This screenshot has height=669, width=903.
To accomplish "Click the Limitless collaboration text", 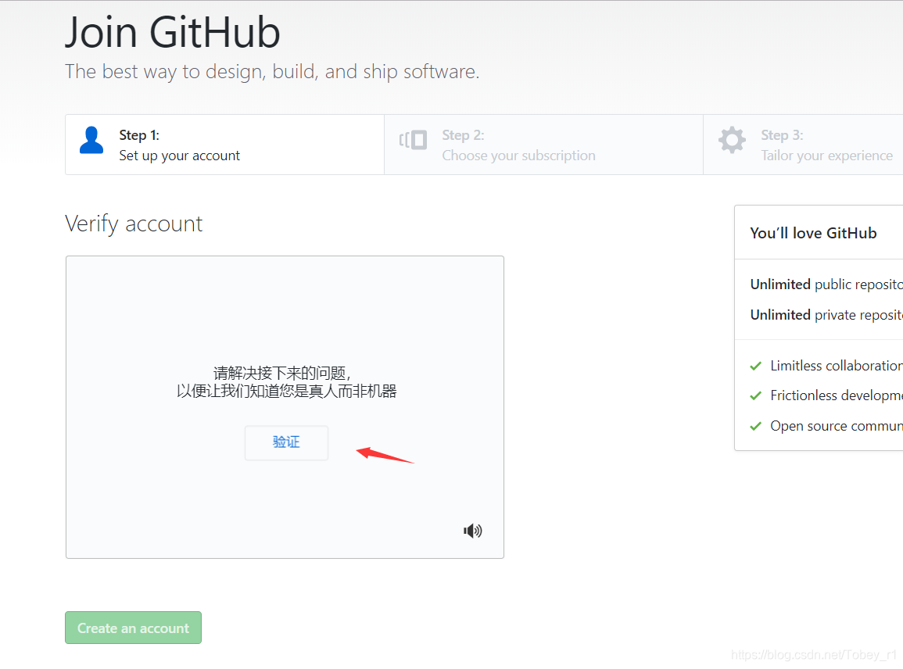I will tap(837, 366).
